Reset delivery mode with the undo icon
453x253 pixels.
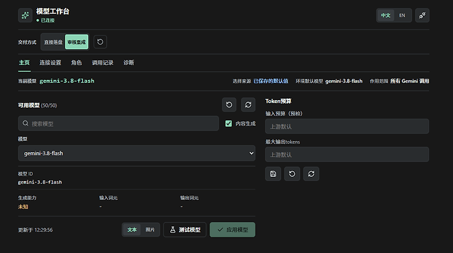click(x=100, y=42)
